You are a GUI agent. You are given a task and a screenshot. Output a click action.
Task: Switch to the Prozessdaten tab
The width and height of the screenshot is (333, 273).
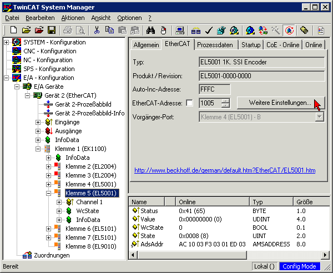pos(217,45)
